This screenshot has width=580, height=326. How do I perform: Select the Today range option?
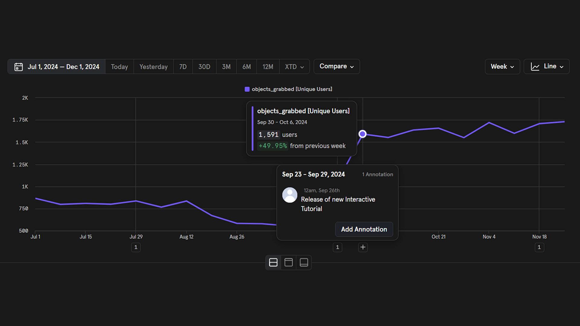point(119,67)
